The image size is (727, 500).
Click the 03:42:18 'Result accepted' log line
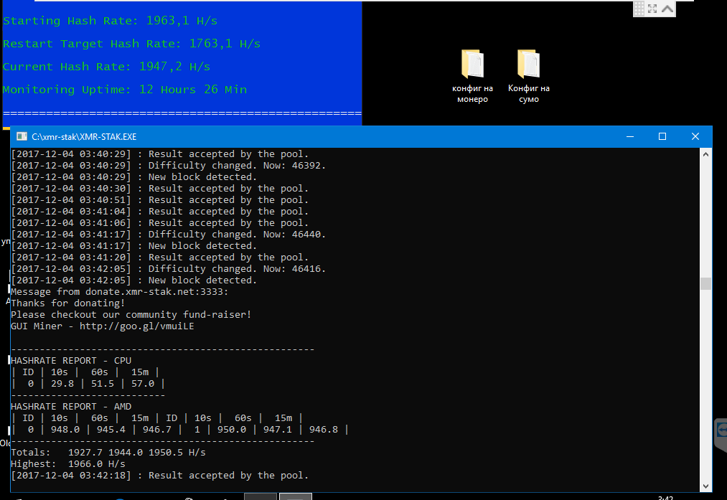pyautogui.click(x=160, y=476)
